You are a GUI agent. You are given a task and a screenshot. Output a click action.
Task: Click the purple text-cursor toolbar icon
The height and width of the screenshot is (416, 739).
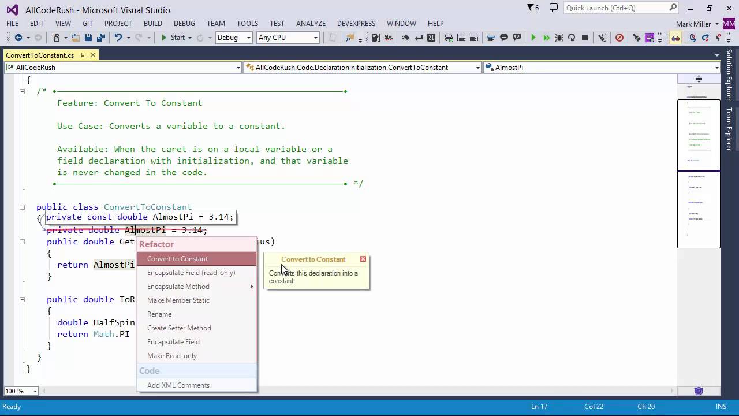click(x=650, y=38)
